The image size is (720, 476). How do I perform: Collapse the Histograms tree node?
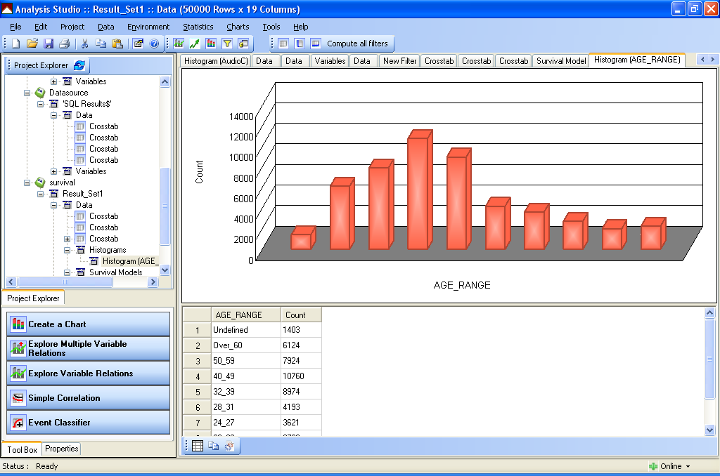(x=67, y=250)
